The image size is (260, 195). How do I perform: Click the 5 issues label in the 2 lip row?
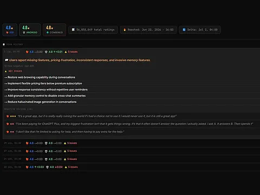coord(73,52)
